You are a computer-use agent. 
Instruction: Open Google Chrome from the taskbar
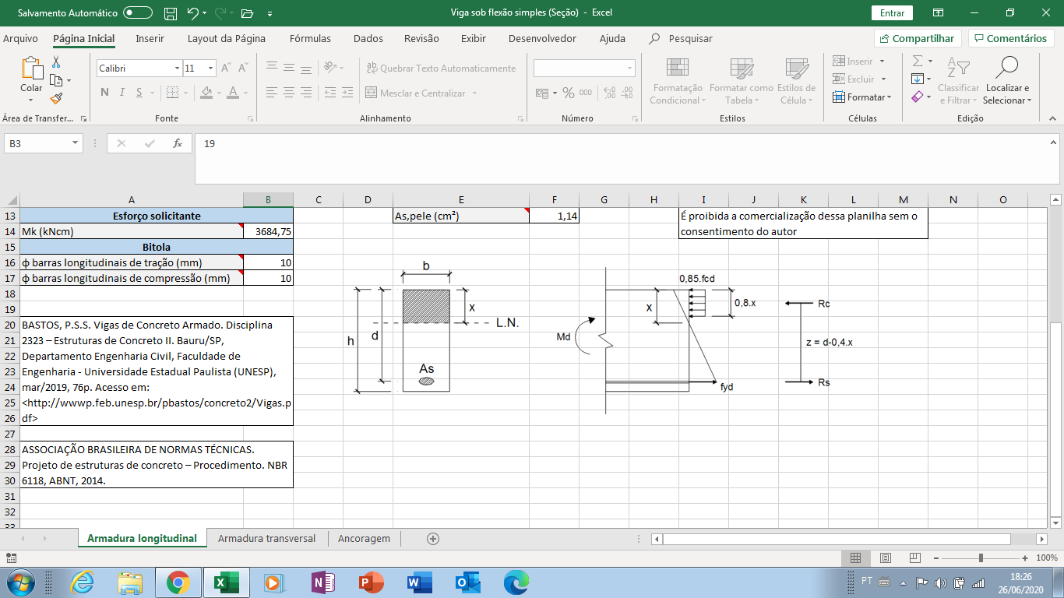[x=178, y=582]
